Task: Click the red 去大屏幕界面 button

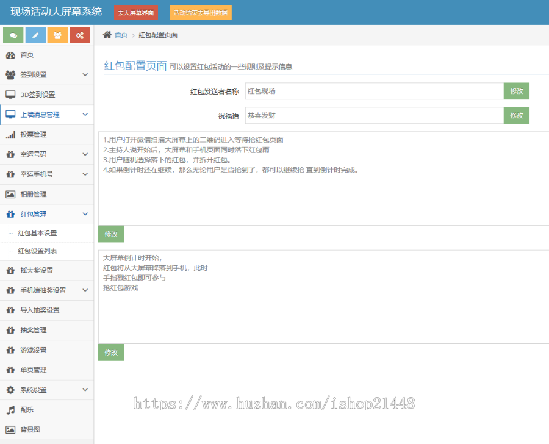Action: tap(136, 13)
